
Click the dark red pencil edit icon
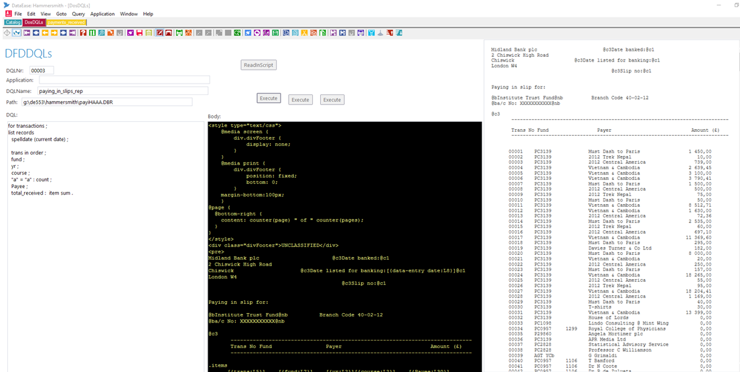coord(159,33)
